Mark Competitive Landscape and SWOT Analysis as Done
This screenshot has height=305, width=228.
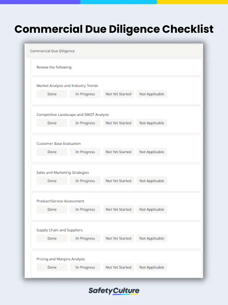click(x=52, y=123)
